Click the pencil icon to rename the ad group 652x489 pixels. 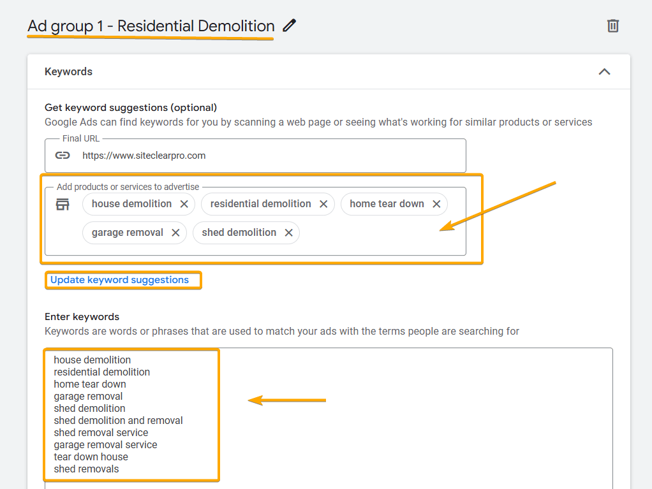tap(288, 26)
